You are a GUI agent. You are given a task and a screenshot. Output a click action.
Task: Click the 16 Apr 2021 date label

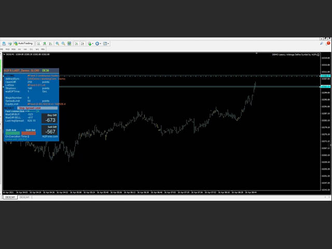[8, 192]
